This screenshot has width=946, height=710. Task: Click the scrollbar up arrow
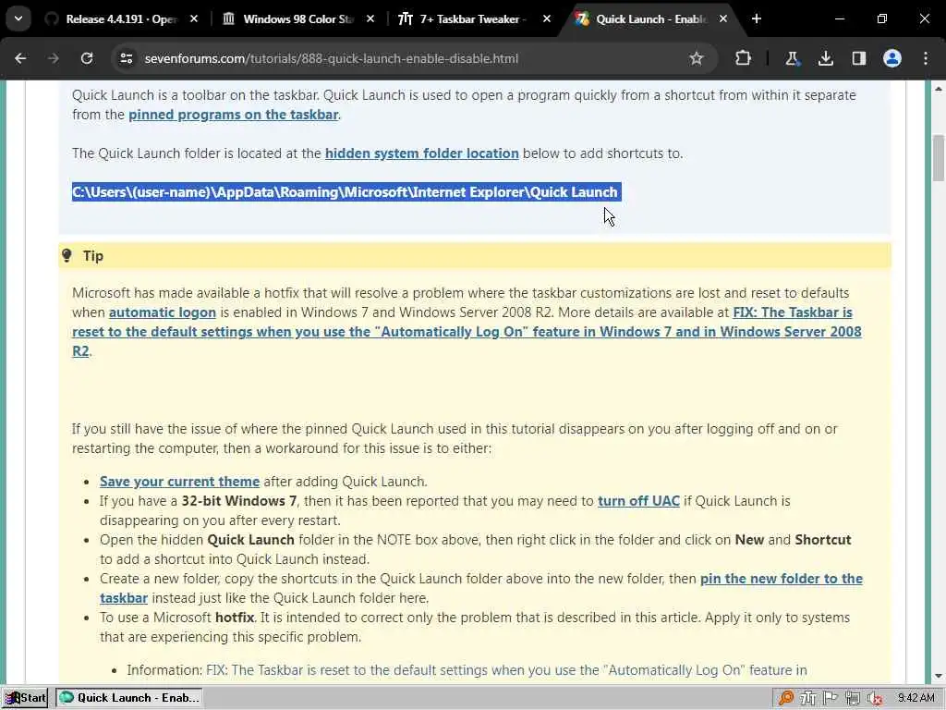939,88
